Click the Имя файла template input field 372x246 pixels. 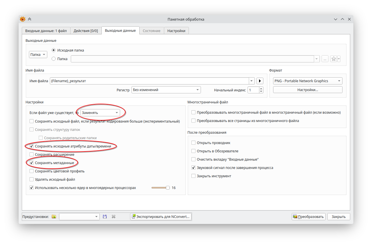(149, 81)
